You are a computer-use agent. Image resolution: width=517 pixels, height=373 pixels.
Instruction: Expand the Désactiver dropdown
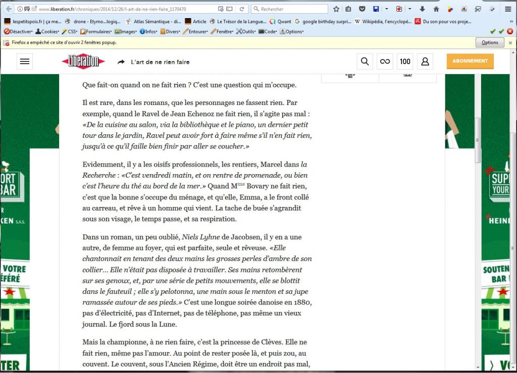tap(18, 31)
